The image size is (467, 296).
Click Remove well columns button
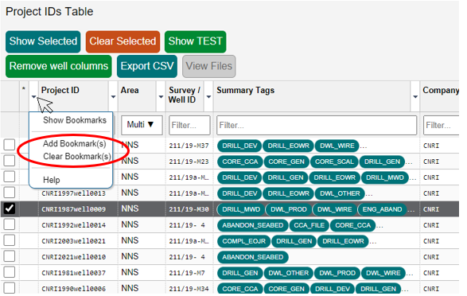59,66
